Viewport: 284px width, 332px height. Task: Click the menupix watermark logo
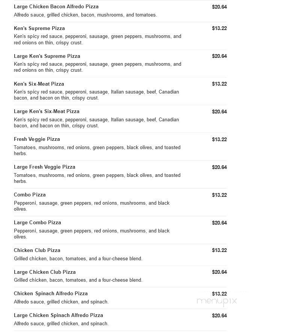(217, 301)
